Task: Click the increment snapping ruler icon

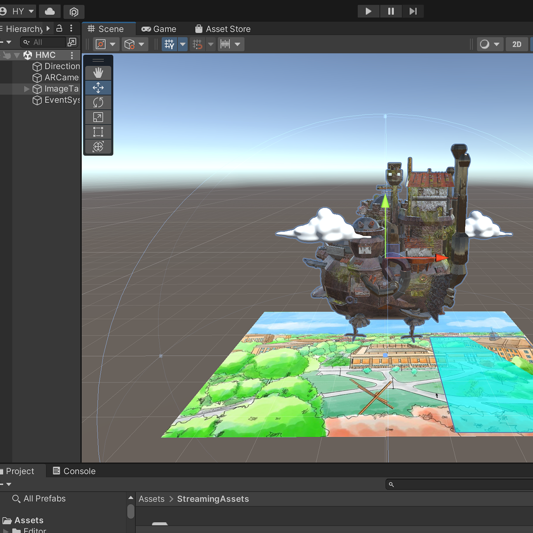Action: click(225, 44)
